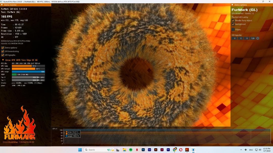Viewport: 273px width, 153px height.
Task: Toggle Render furry object checkbox
Action: pos(233,20)
